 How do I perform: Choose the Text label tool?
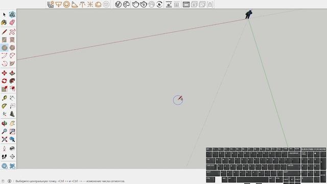click(12, 106)
